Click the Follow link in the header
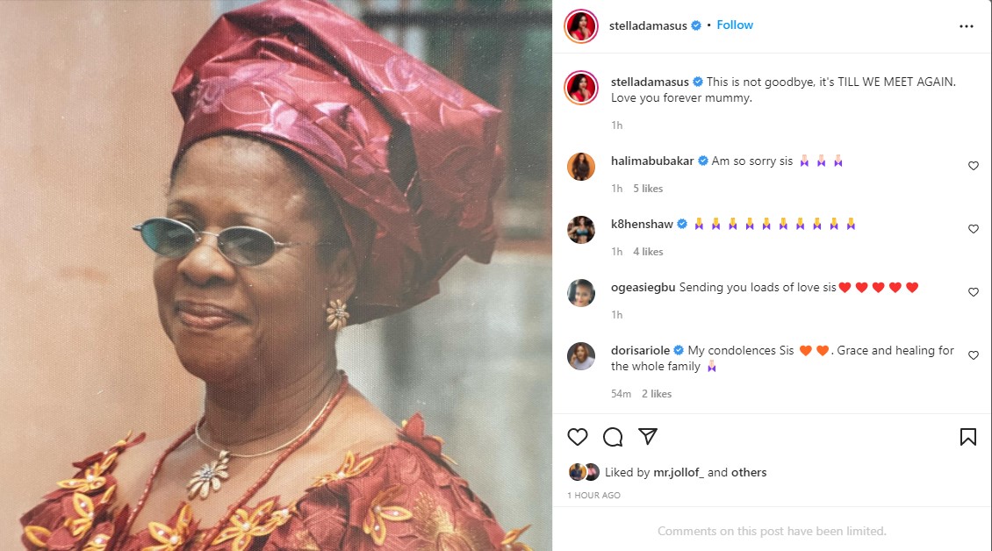 pyautogui.click(x=735, y=25)
